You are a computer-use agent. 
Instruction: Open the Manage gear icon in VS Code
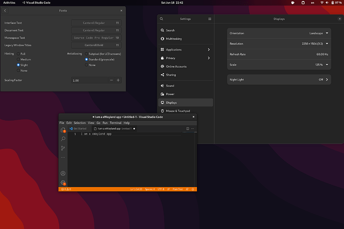coord(63,183)
